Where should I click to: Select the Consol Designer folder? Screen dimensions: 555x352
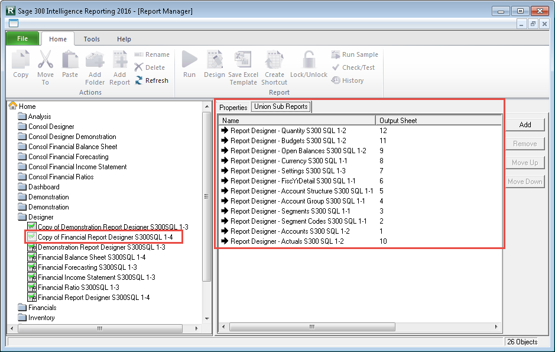pos(46,127)
